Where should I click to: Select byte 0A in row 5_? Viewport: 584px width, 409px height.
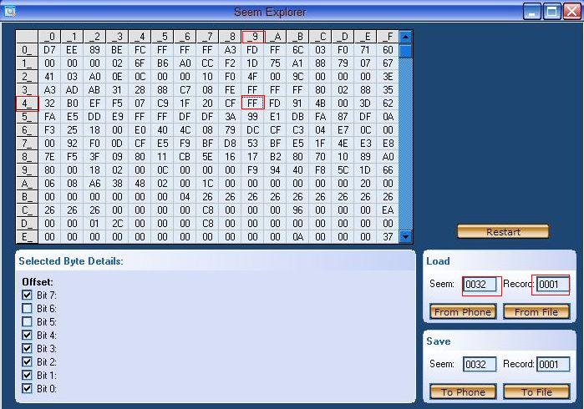(x=388, y=117)
